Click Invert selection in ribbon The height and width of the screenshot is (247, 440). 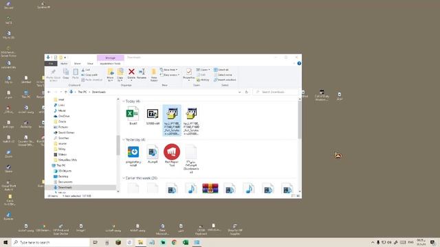click(225, 80)
